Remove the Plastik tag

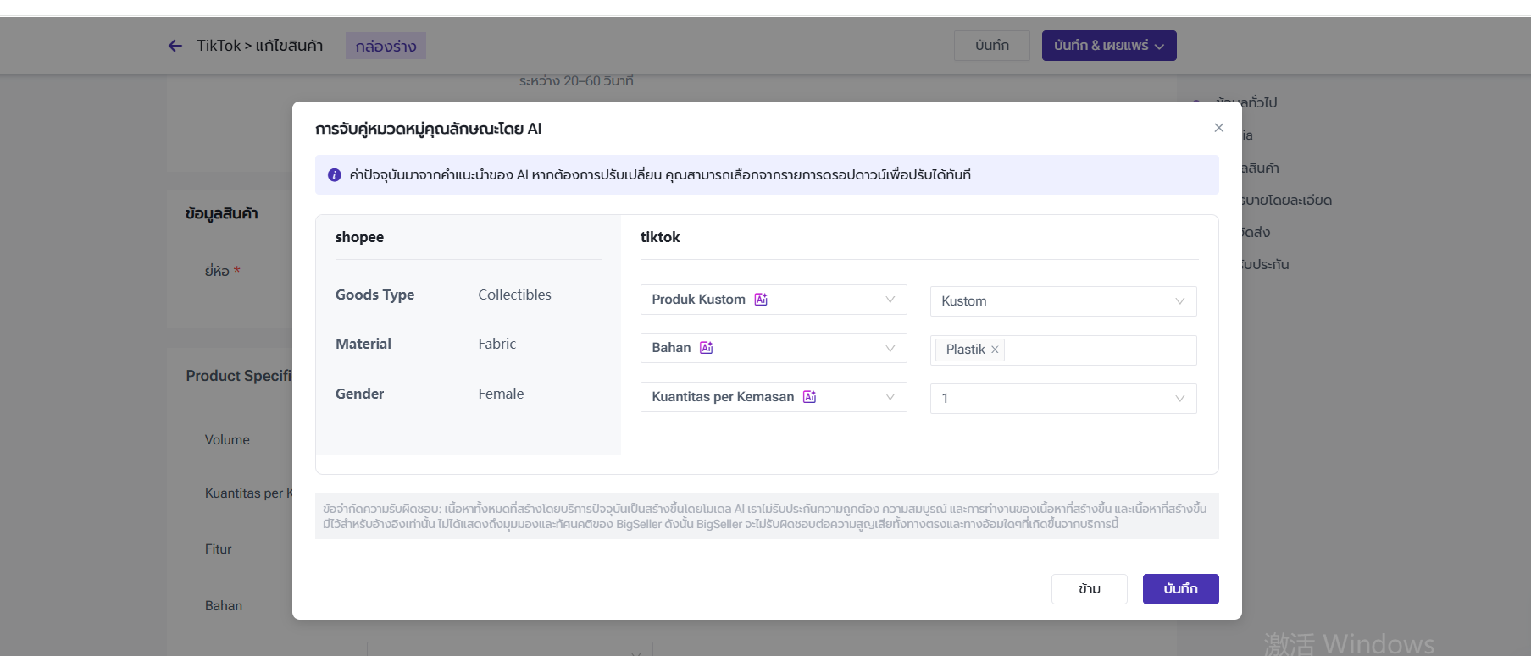coord(995,350)
